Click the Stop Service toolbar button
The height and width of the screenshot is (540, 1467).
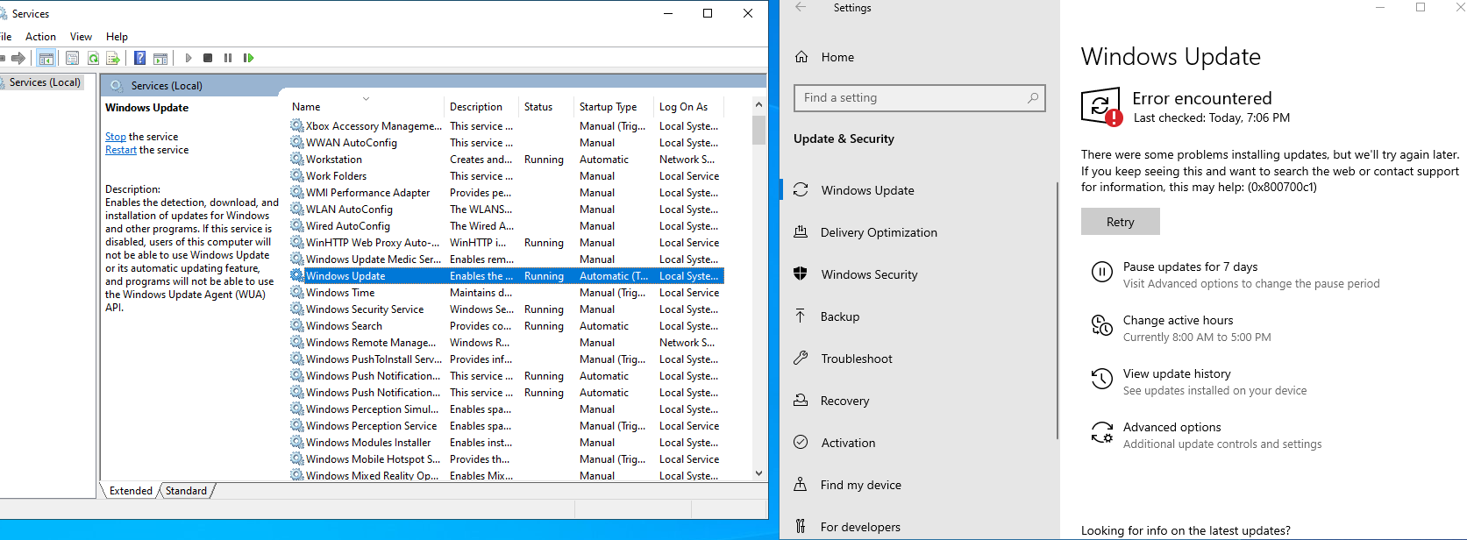(208, 58)
